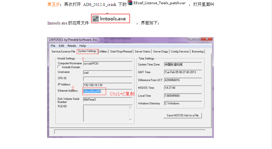Open the Help menu
272x149 pixels.
83,46
